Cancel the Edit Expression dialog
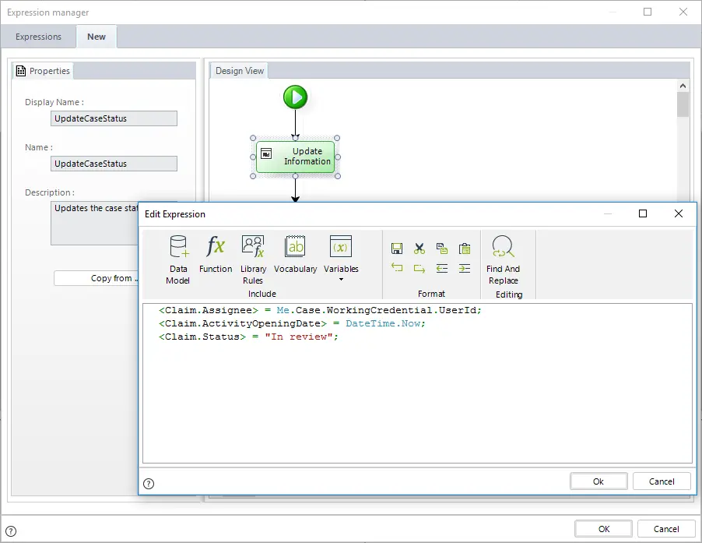 (662, 481)
